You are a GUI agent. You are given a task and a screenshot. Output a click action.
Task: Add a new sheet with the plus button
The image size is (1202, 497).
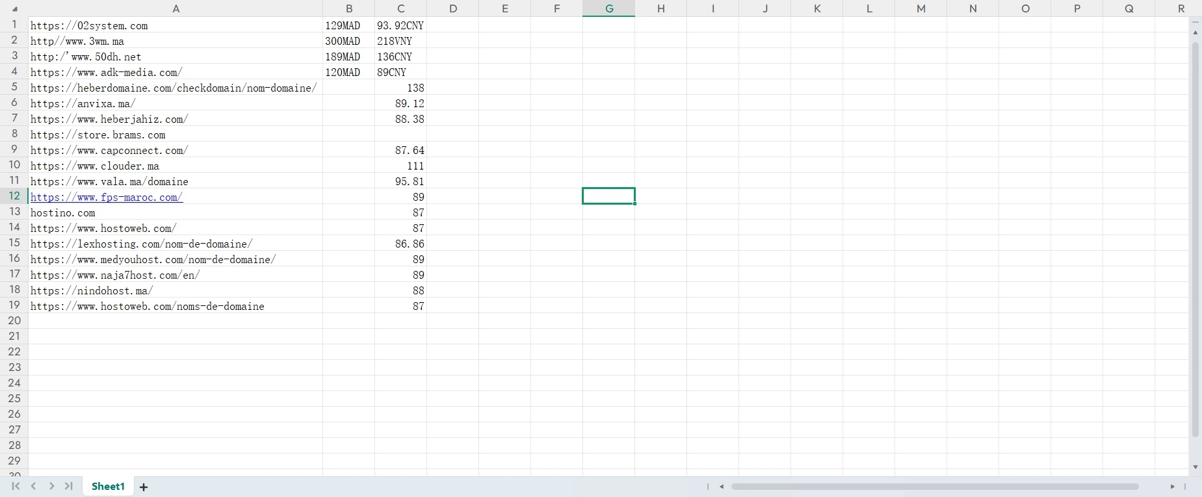(x=144, y=487)
